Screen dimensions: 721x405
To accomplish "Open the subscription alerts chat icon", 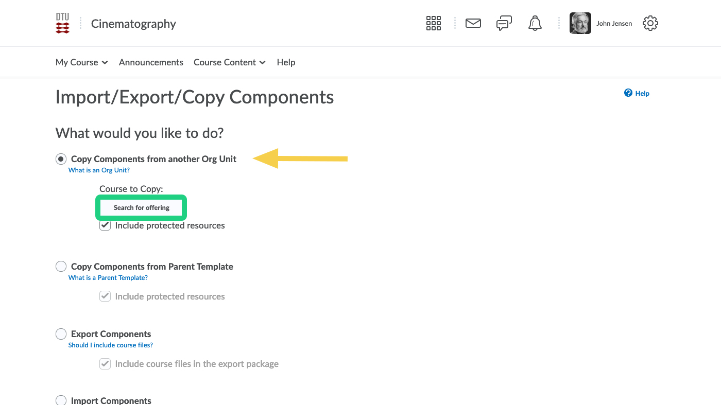I will [x=504, y=23].
